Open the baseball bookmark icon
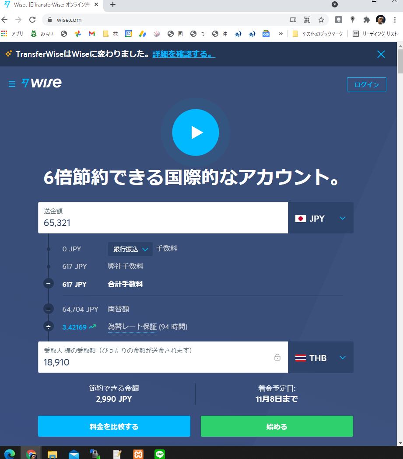This screenshot has height=459, width=403. click(157, 34)
